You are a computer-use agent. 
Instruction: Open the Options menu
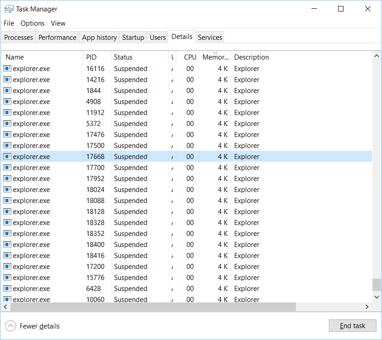33,23
